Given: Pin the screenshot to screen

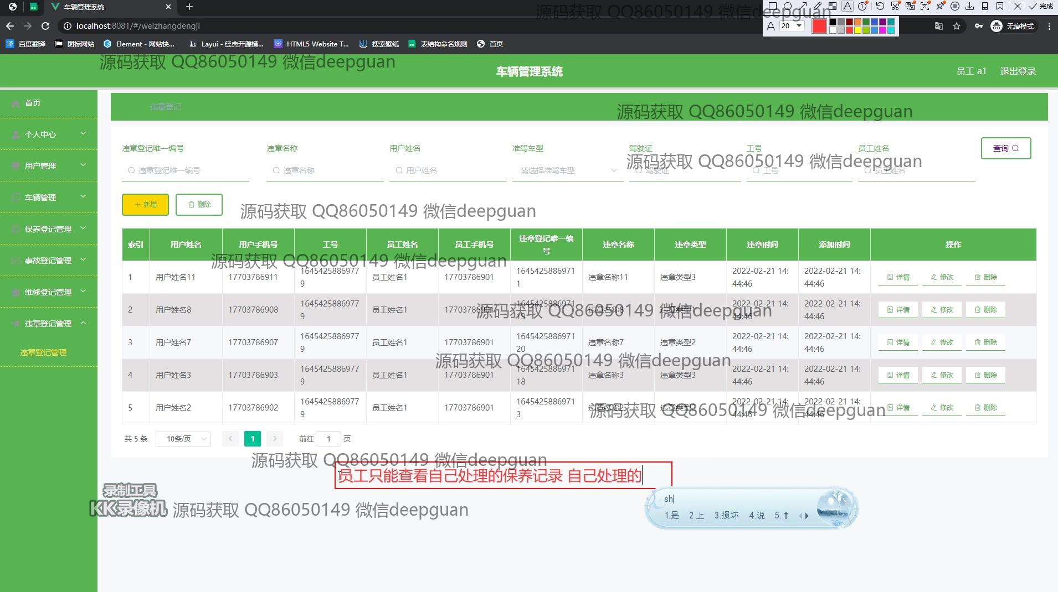Looking at the screenshot, I should 940,7.
